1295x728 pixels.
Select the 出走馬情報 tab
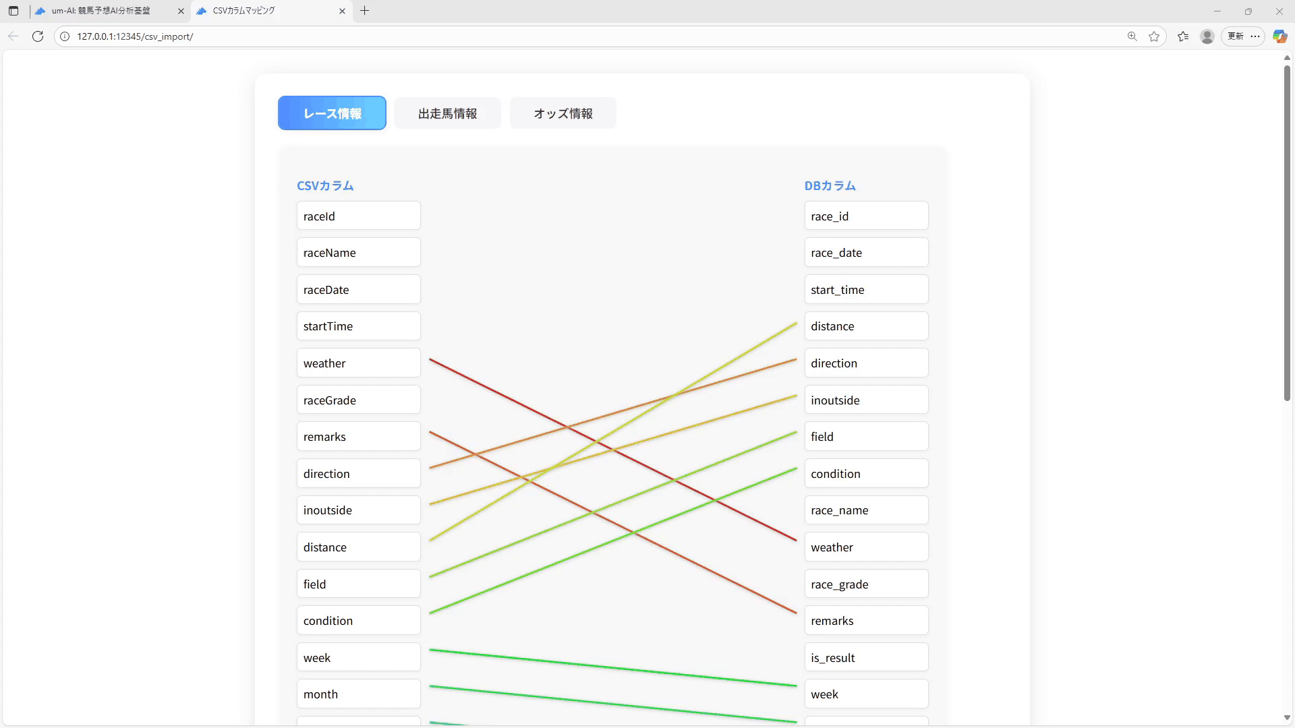447,113
